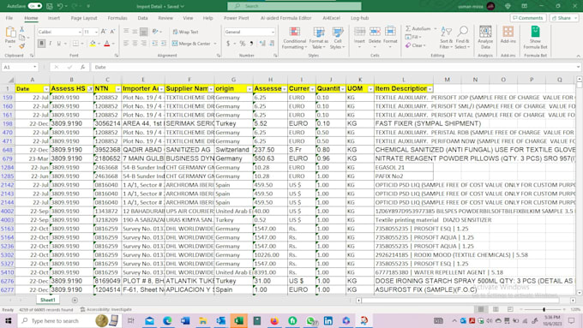
Task: Open the File menu
Action: [9, 18]
